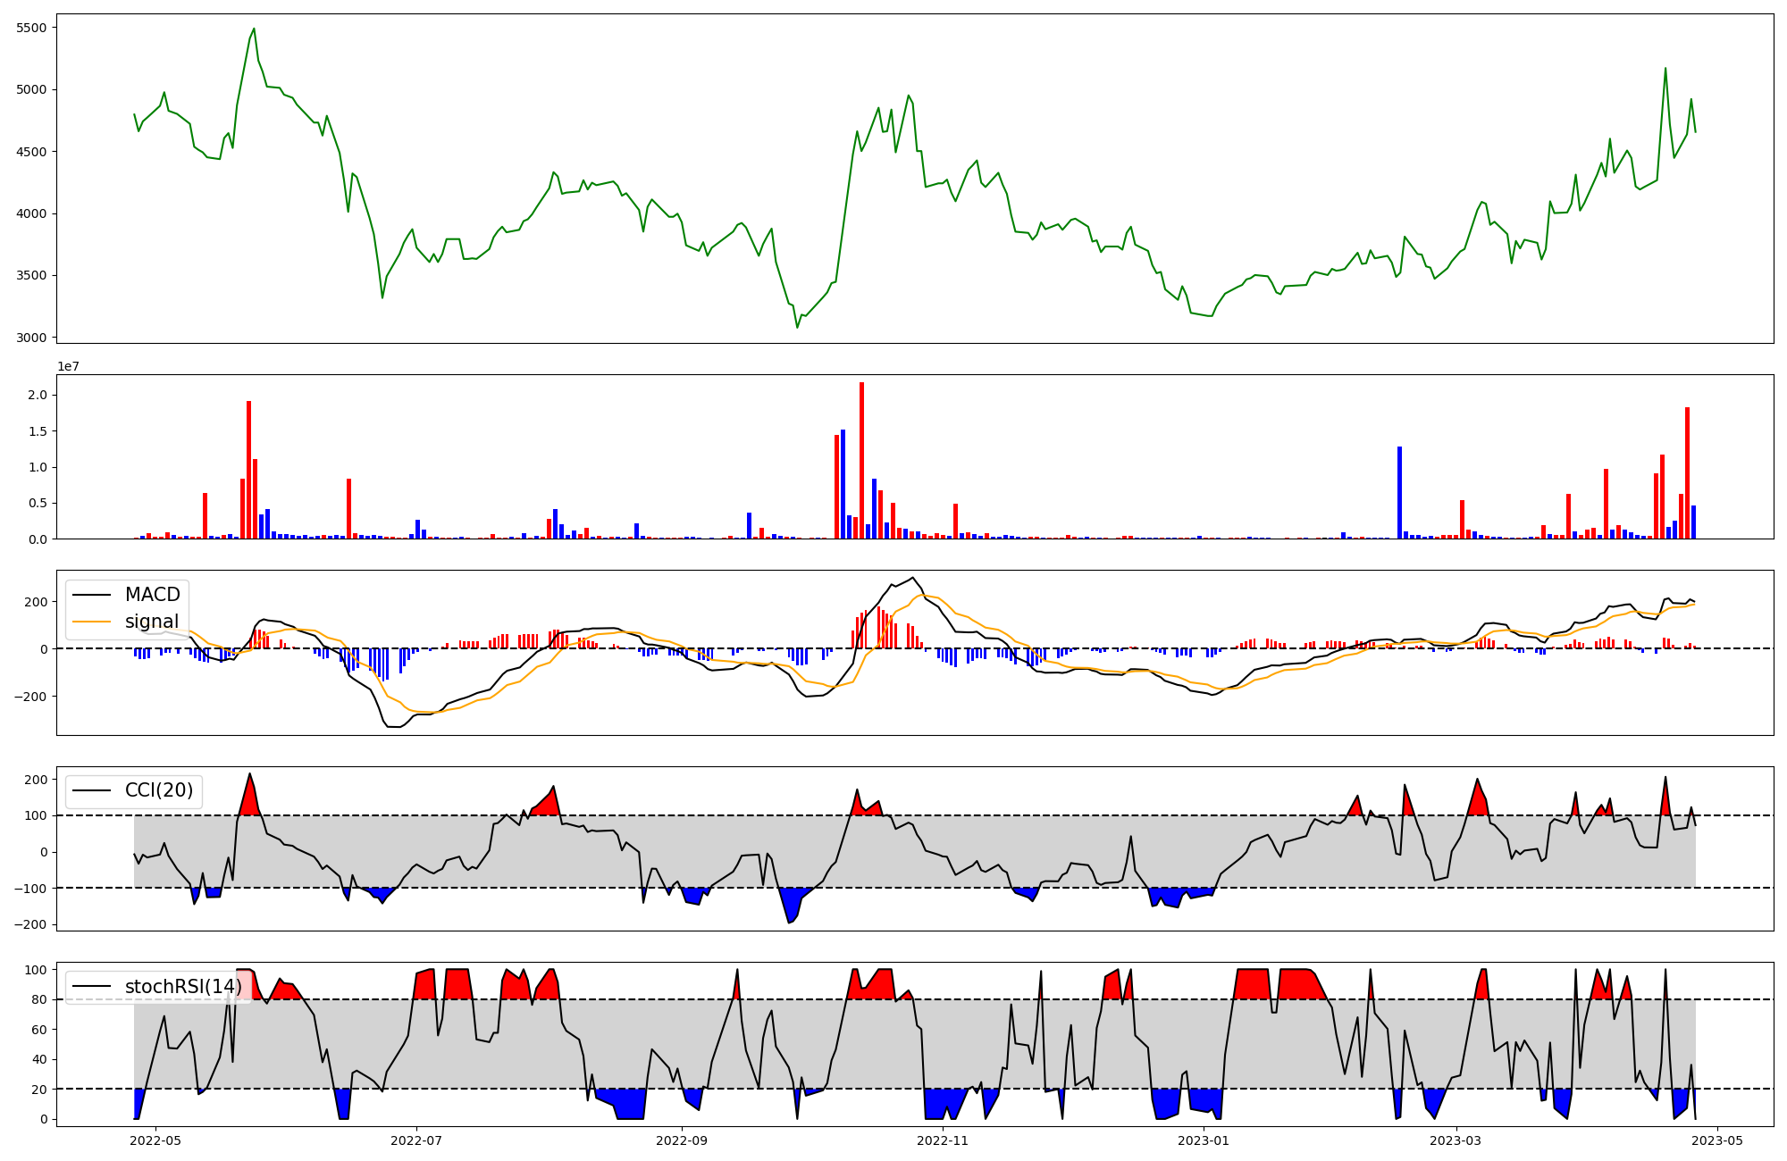Click the 2023-03 date tick label
This screenshot has height=1161, width=1787.
[1456, 1140]
